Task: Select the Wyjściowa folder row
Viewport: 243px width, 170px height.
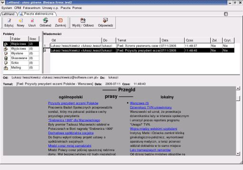Action: (x=21, y=49)
